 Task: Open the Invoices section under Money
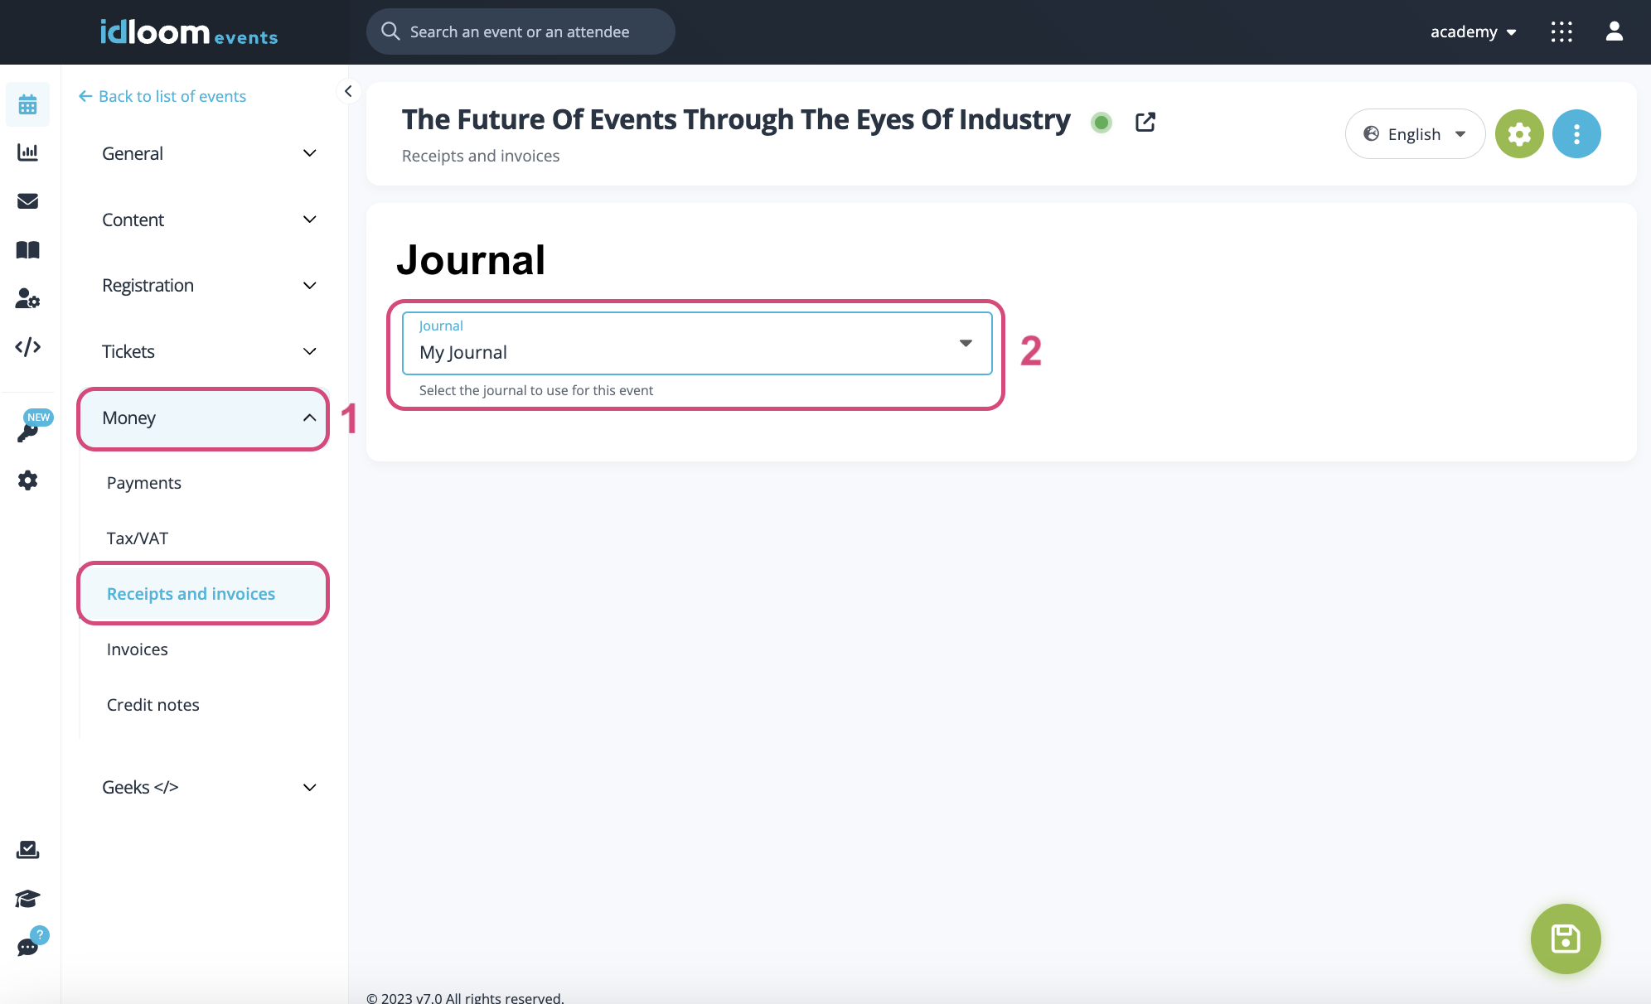137,648
